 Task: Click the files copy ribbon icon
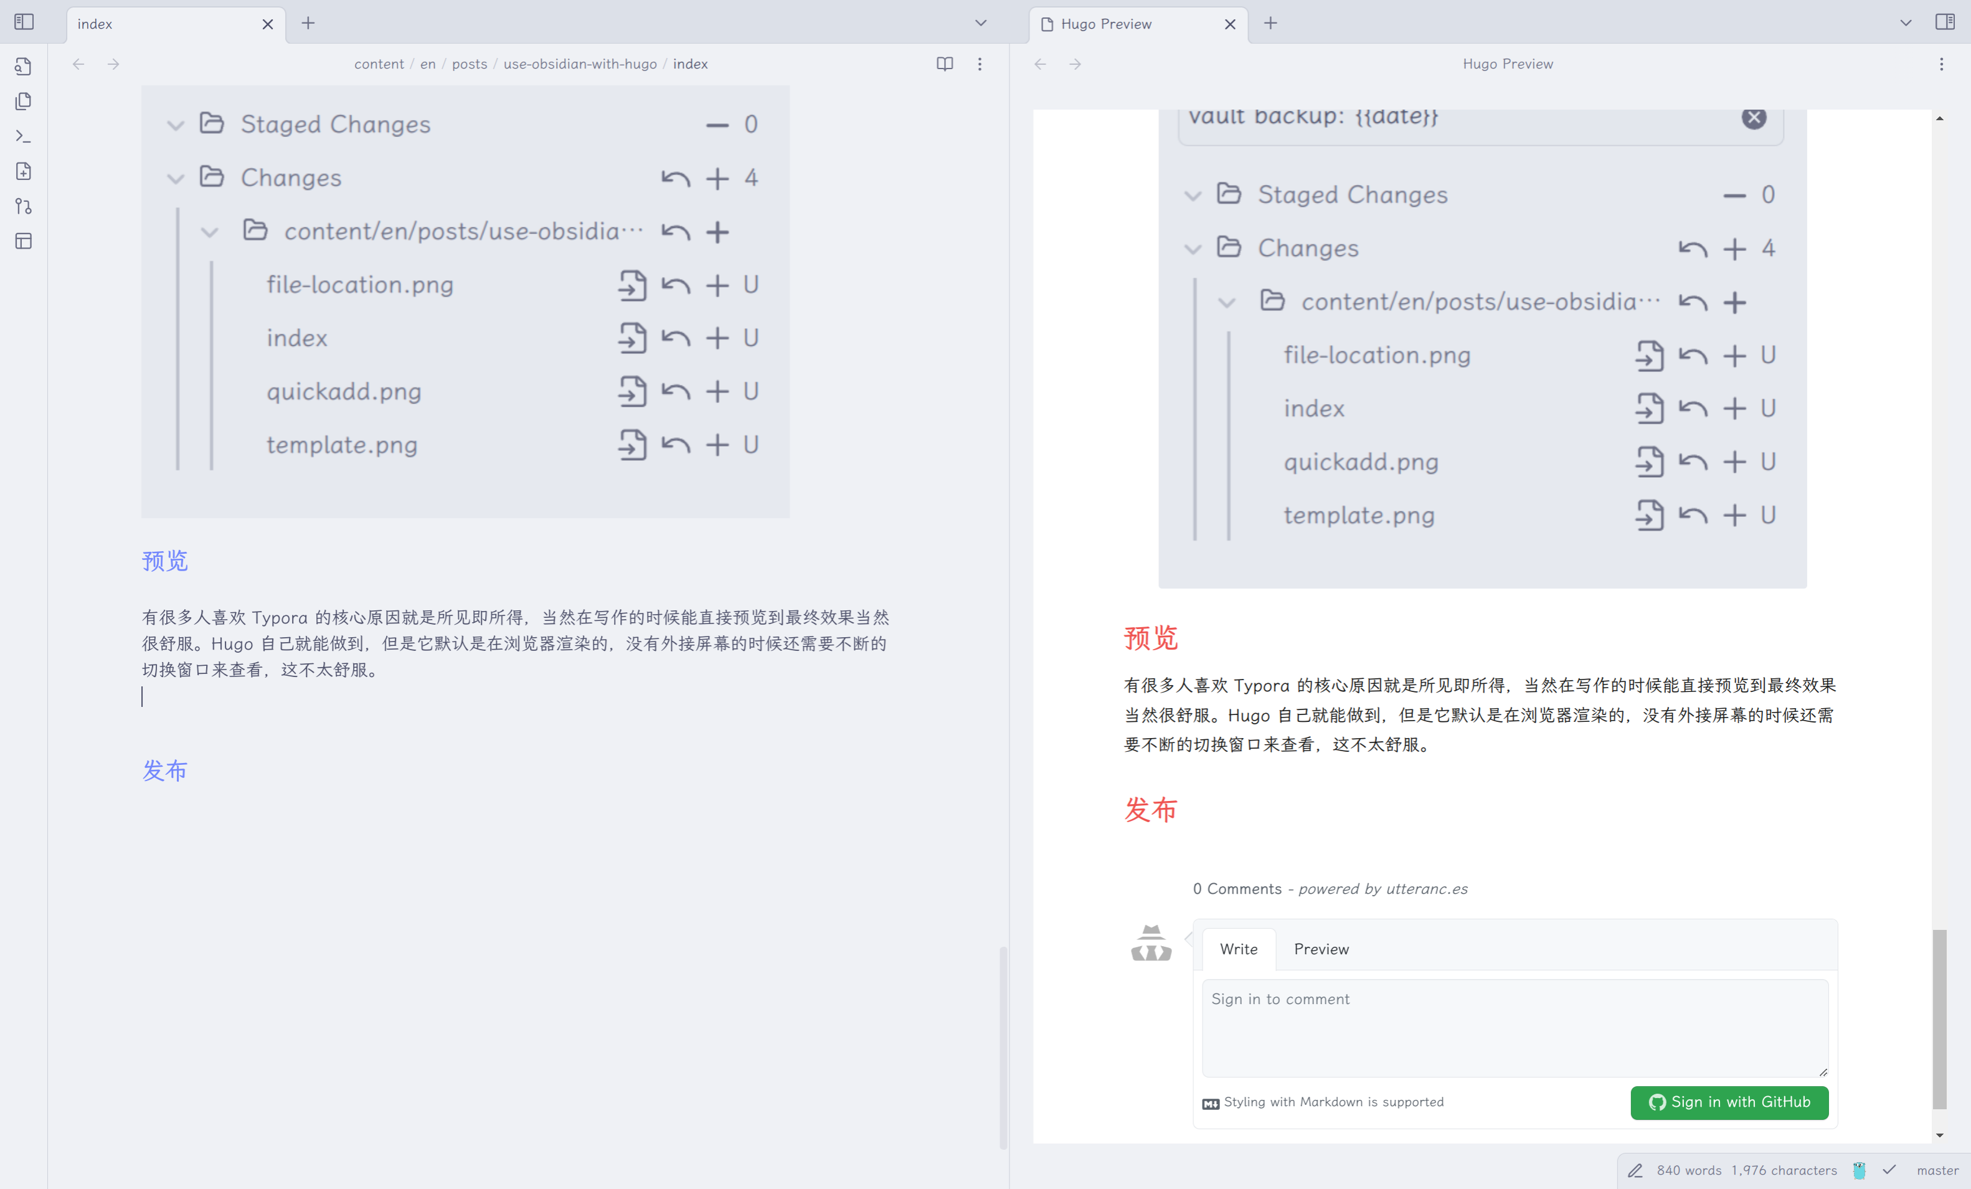[x=24, y=101]
